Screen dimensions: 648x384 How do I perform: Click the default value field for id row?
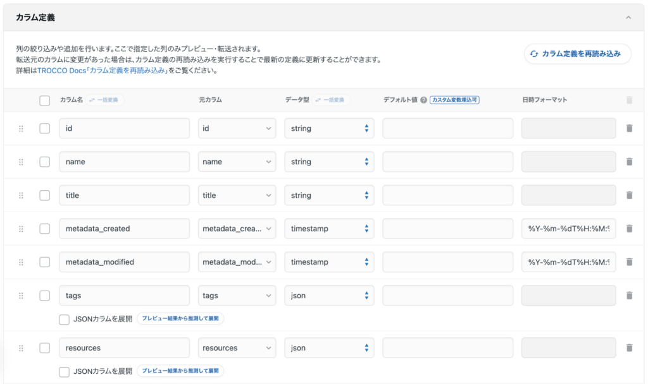(x=447, y=128)
